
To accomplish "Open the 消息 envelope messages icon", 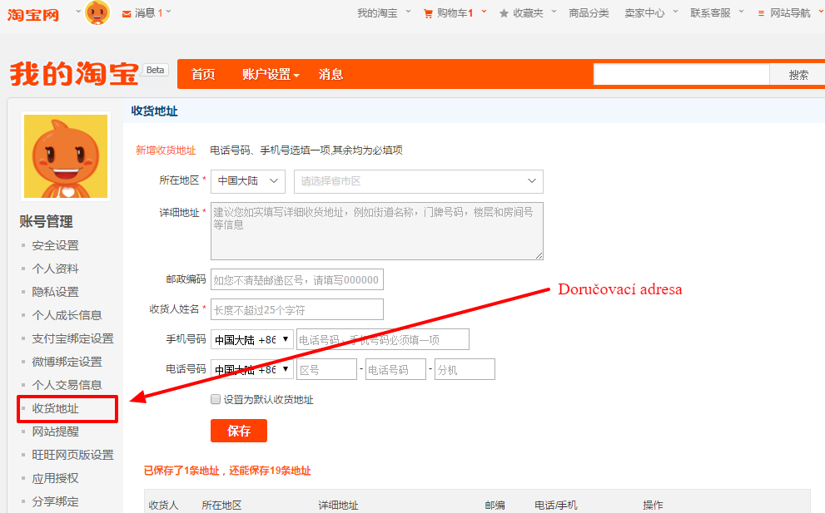I will coord(127,13).
